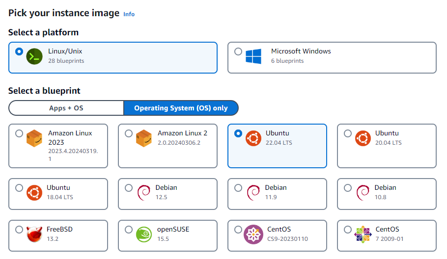
Task: Click the CentOS CS9-20230110 logo
Action: click(x=253, y=234)
